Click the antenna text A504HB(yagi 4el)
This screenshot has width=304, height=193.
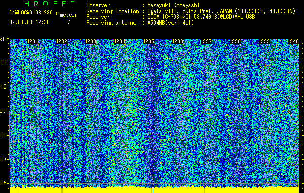pos(171,23)
